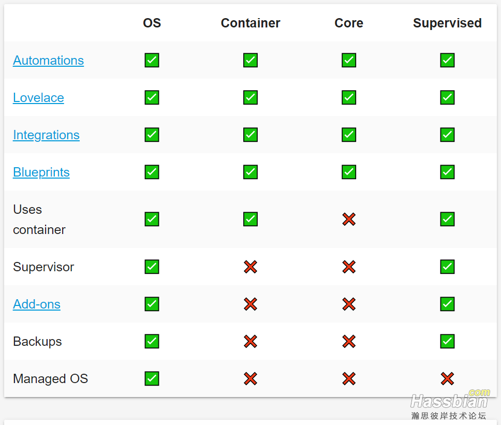Click the Supervised column header

coord(447,23)
